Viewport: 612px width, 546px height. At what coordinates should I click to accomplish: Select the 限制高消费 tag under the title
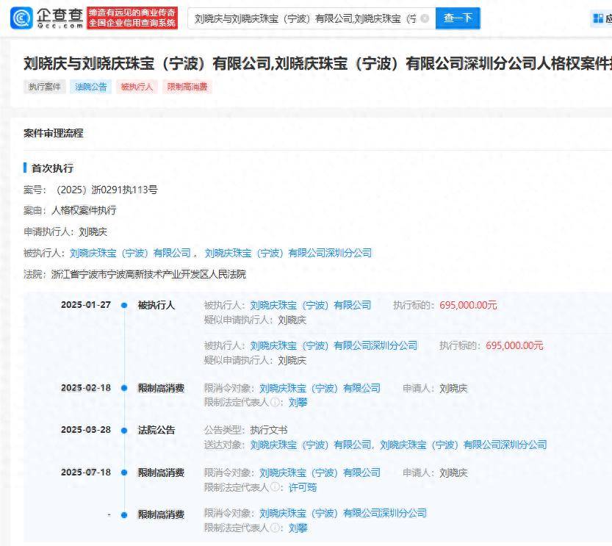[187, 87]
